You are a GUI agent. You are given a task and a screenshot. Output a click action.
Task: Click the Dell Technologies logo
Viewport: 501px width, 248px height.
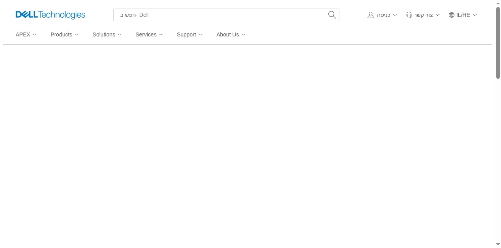coord(50,15)
